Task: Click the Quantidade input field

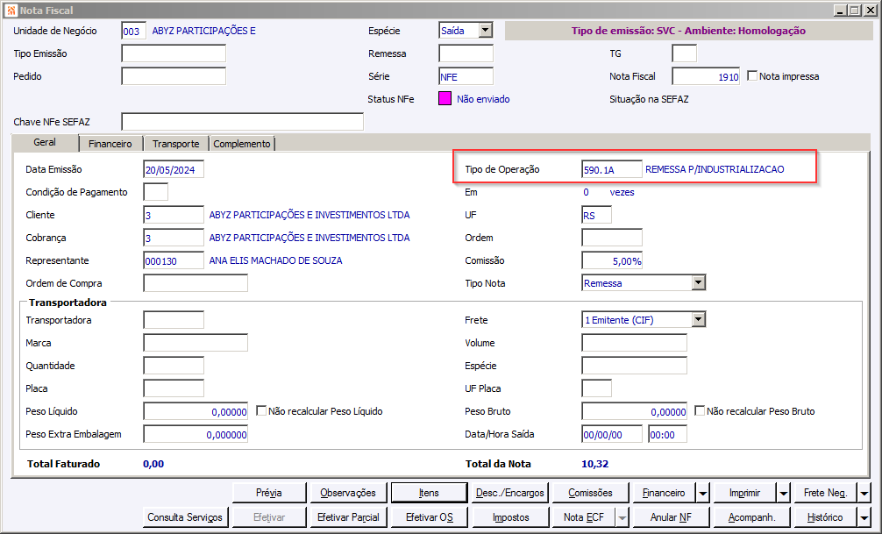Action: pyautogui.click(x=174, y=366)
